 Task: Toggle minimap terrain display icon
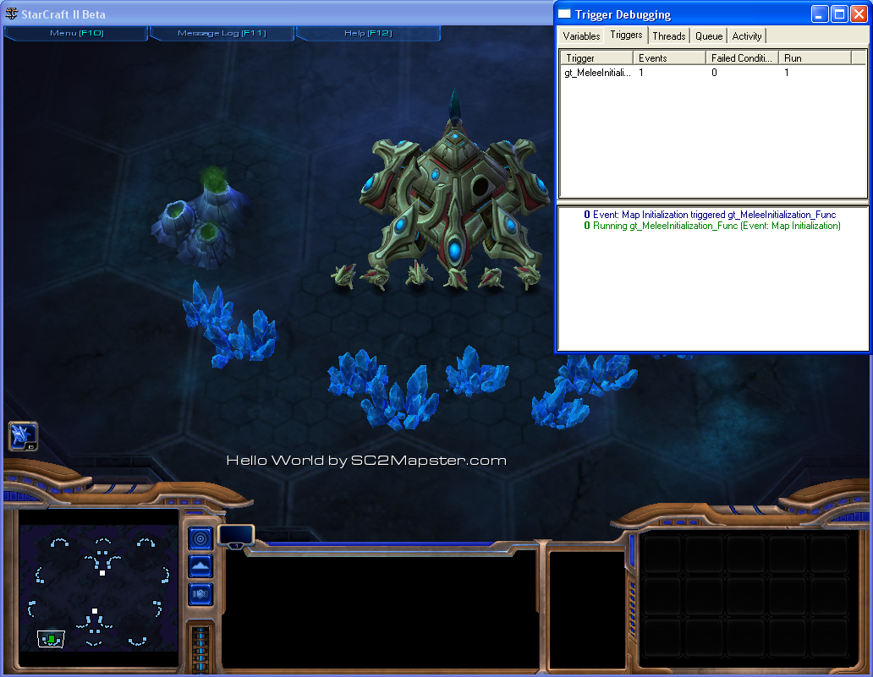[x=200, y=566]
